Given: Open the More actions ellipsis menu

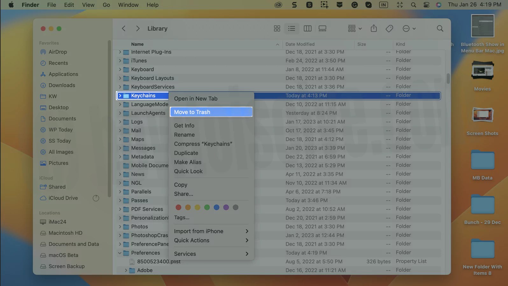Looking at the screenshot, I should click(409, 29).
